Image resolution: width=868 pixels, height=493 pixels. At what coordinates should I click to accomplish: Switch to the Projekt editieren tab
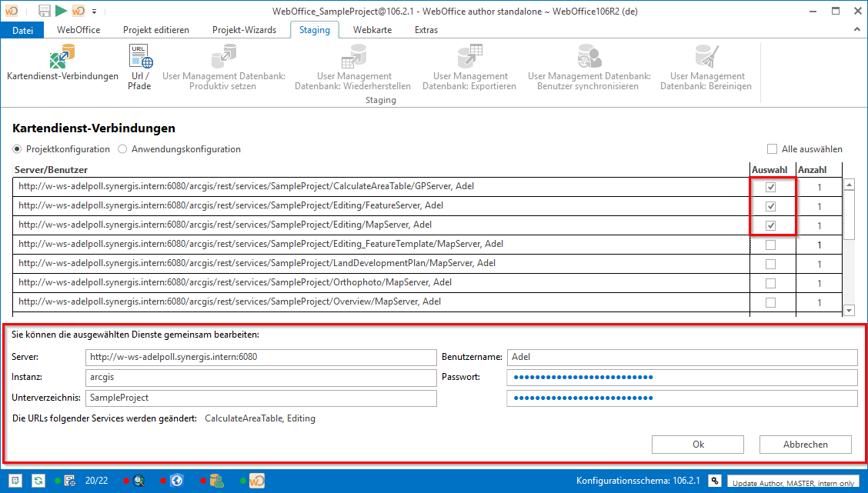[156, 30]
